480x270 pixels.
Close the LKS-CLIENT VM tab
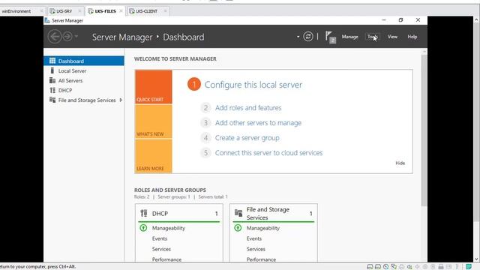pos(165,11)
